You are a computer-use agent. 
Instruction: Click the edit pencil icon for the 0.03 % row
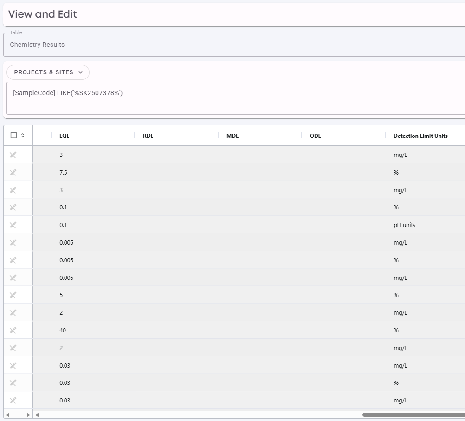point(13,383)
